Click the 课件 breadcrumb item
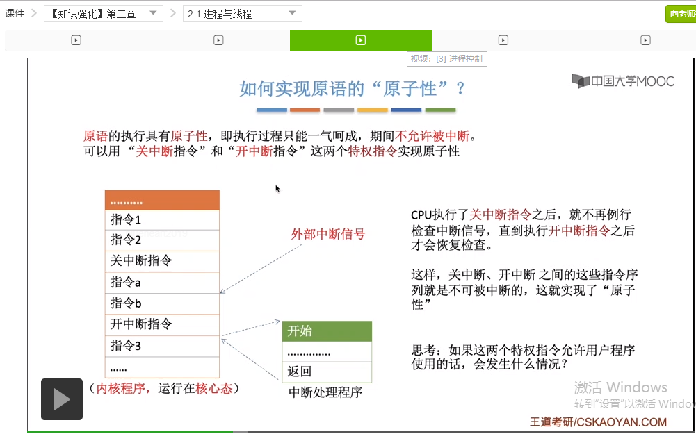Image resolution: width=696 pixels, height=434 pixels. coord(14,13)
